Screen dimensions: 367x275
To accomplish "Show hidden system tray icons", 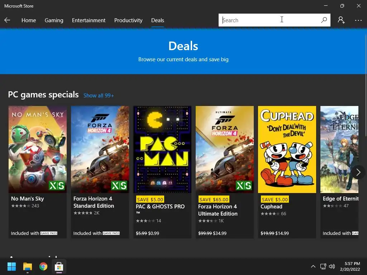I will click(x=313, y=266).
